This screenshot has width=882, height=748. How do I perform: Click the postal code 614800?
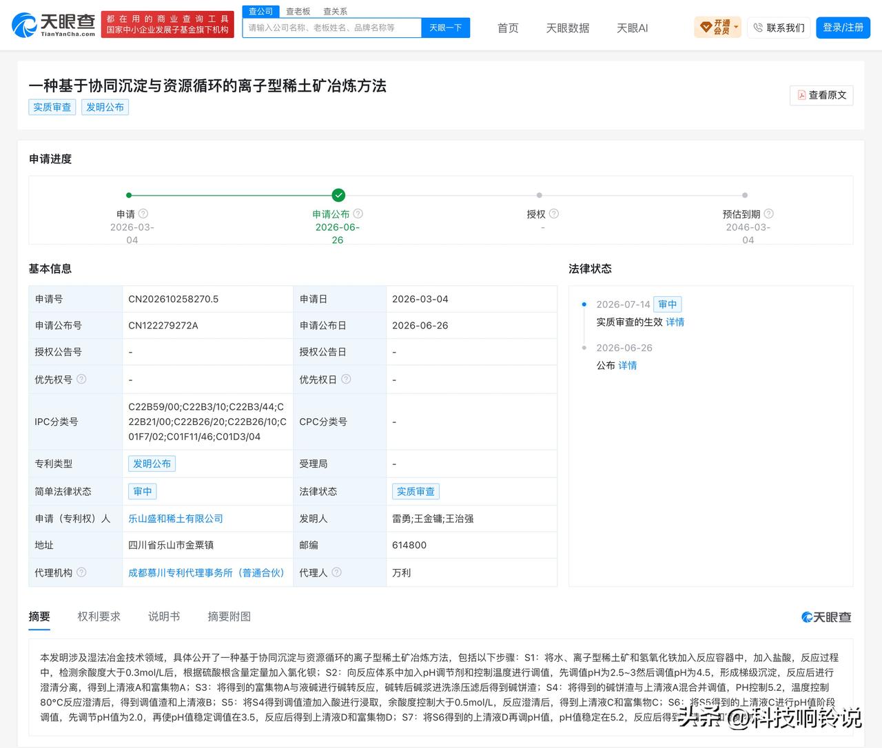point(409,545)
